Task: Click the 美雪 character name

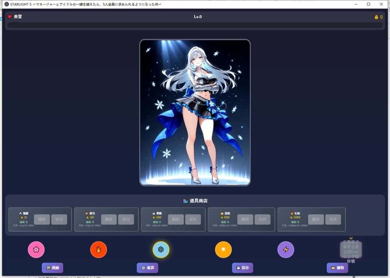Action: (x=18, y=17)
